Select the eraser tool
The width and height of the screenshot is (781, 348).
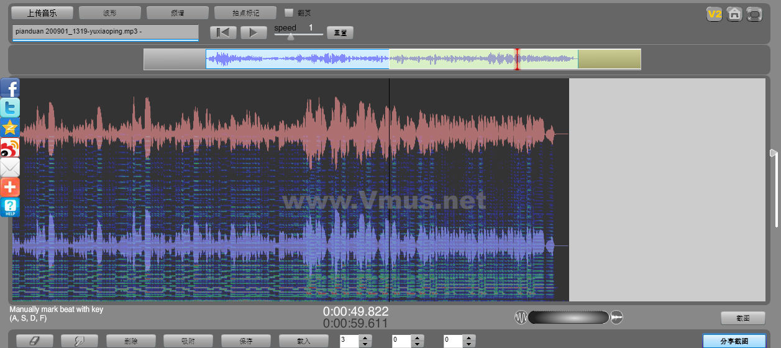(34, 341)
